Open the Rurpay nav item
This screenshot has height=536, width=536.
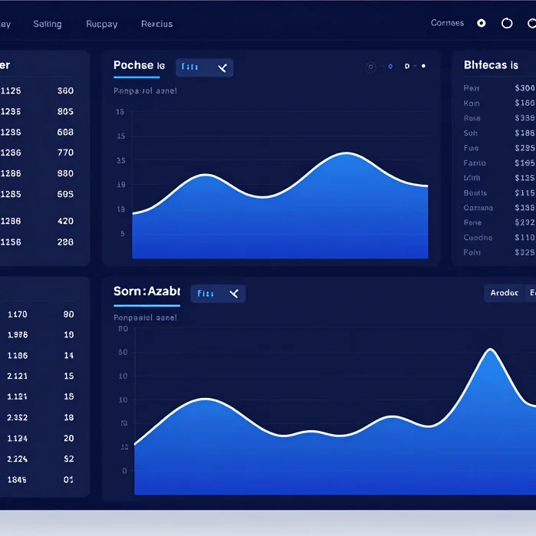pyautogui.click(x=102, y=24)
